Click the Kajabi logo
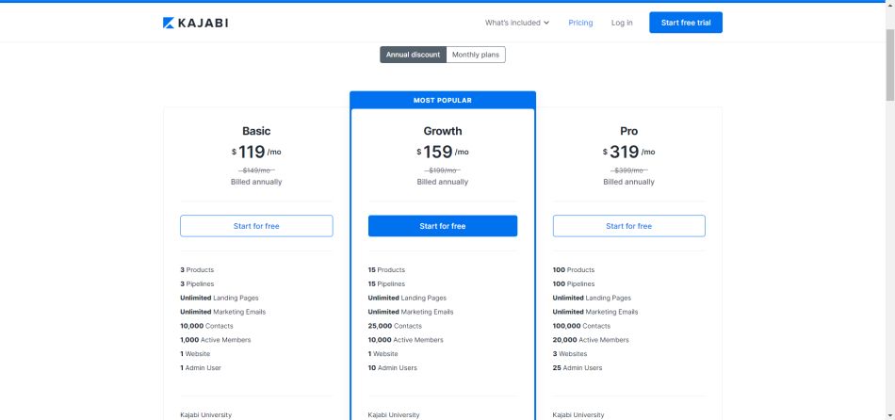This screenshot has height=420, width=895. 195,23
